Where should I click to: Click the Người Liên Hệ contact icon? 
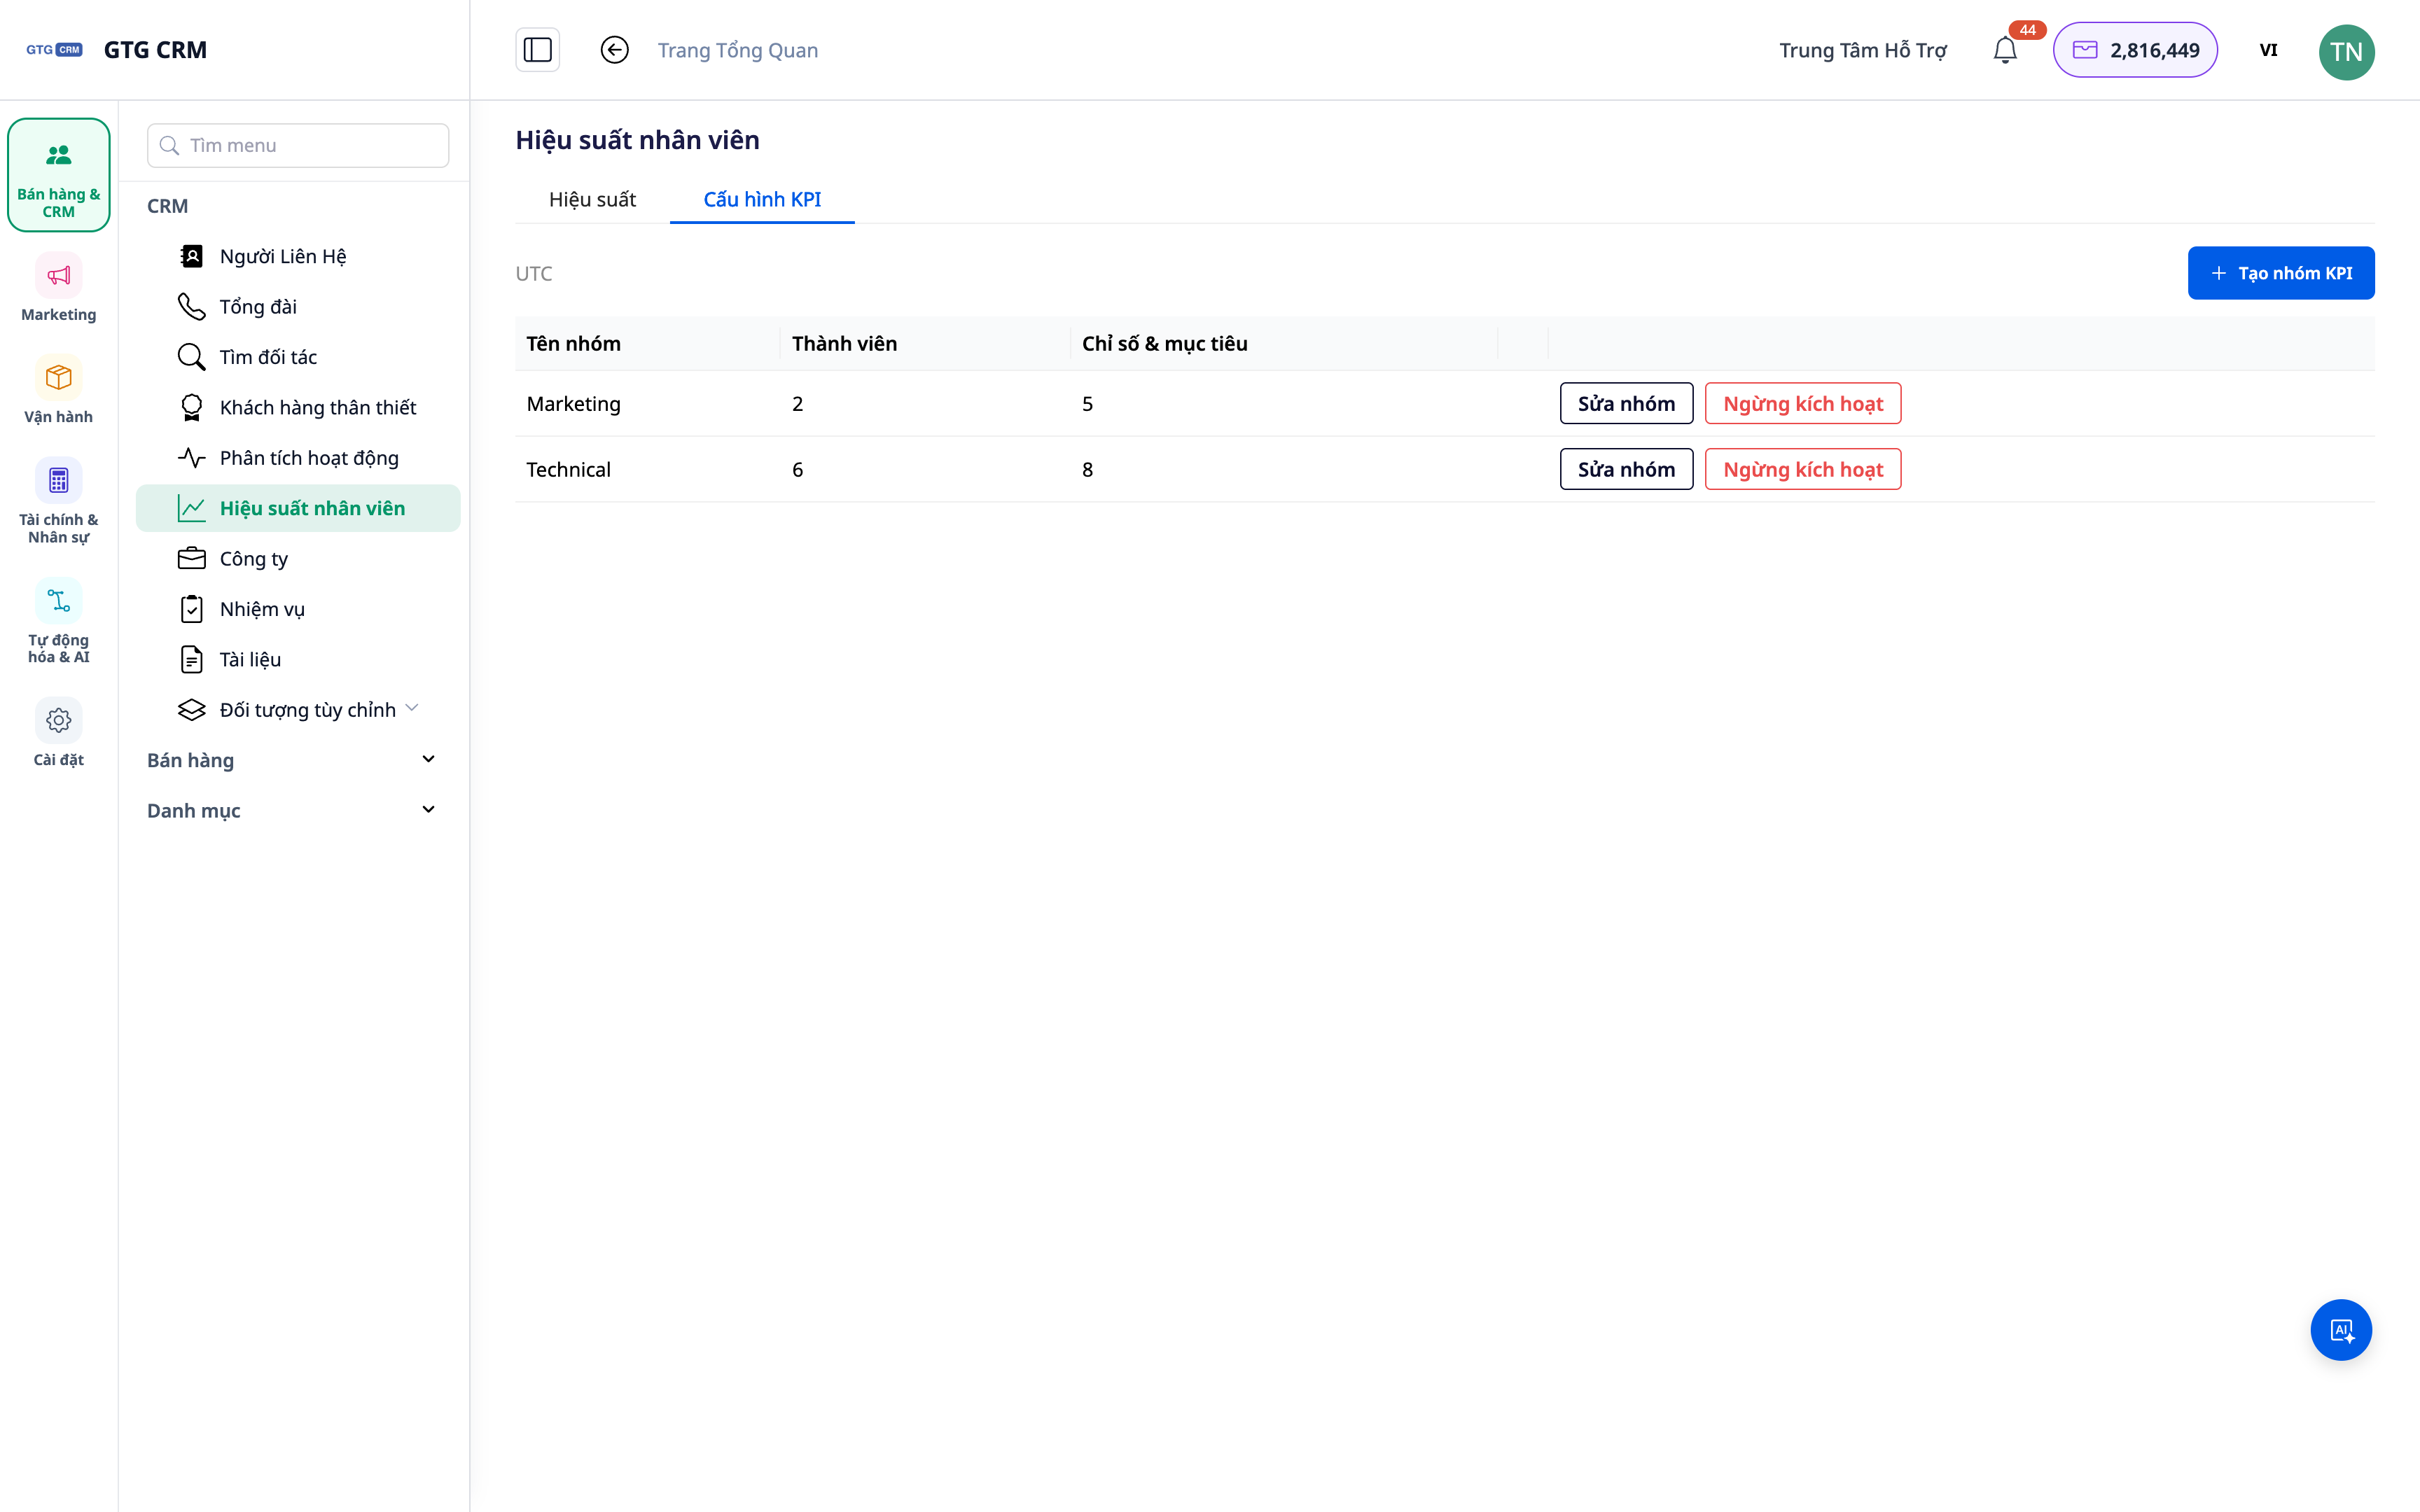[191, 256]
